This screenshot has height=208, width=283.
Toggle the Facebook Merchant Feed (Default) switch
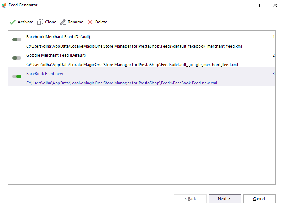[17, 40]
